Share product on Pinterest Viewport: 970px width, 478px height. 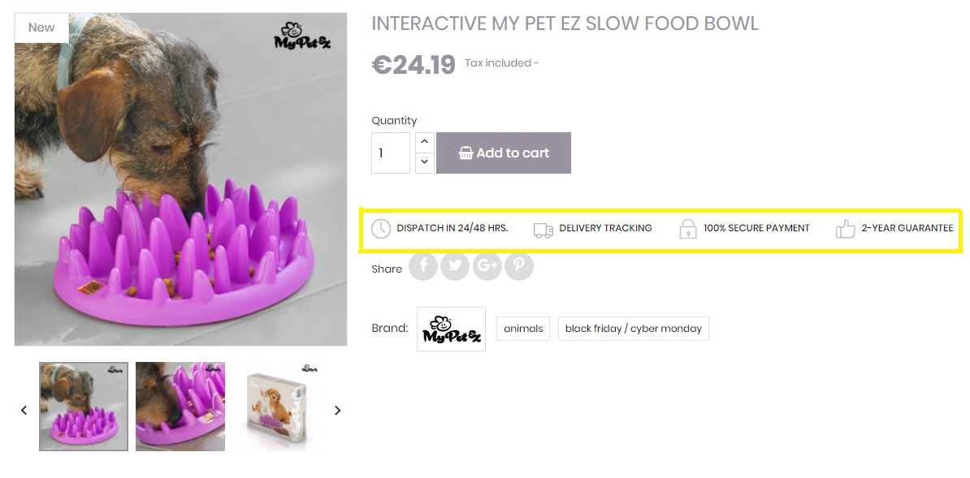pos(519,266)
